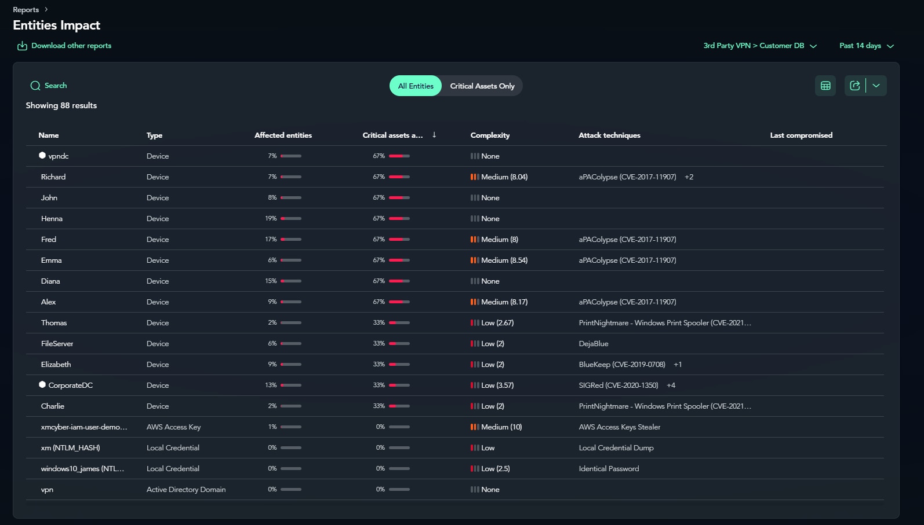Switch to Critical Assets Only
This screenshot has width=924, height=525.
[x=482, y=86]
